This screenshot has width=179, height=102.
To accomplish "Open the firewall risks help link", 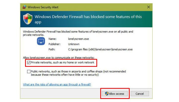I will 57,84.
